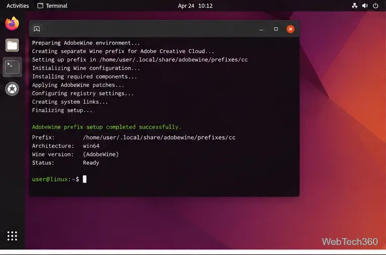Click the 'Preparing AdobeWine environment...' line
386x255 pixels.
point(85,43)
